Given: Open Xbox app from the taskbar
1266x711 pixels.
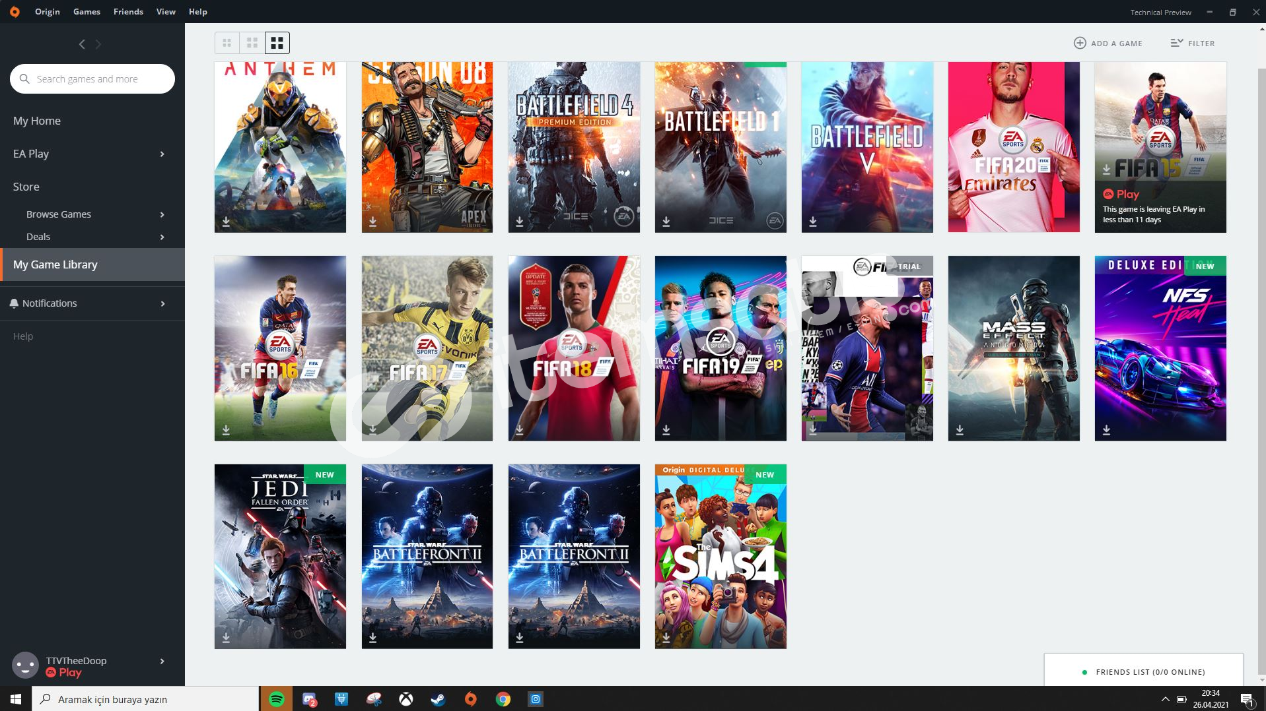Looking at the screenshot, I should 406,699.
